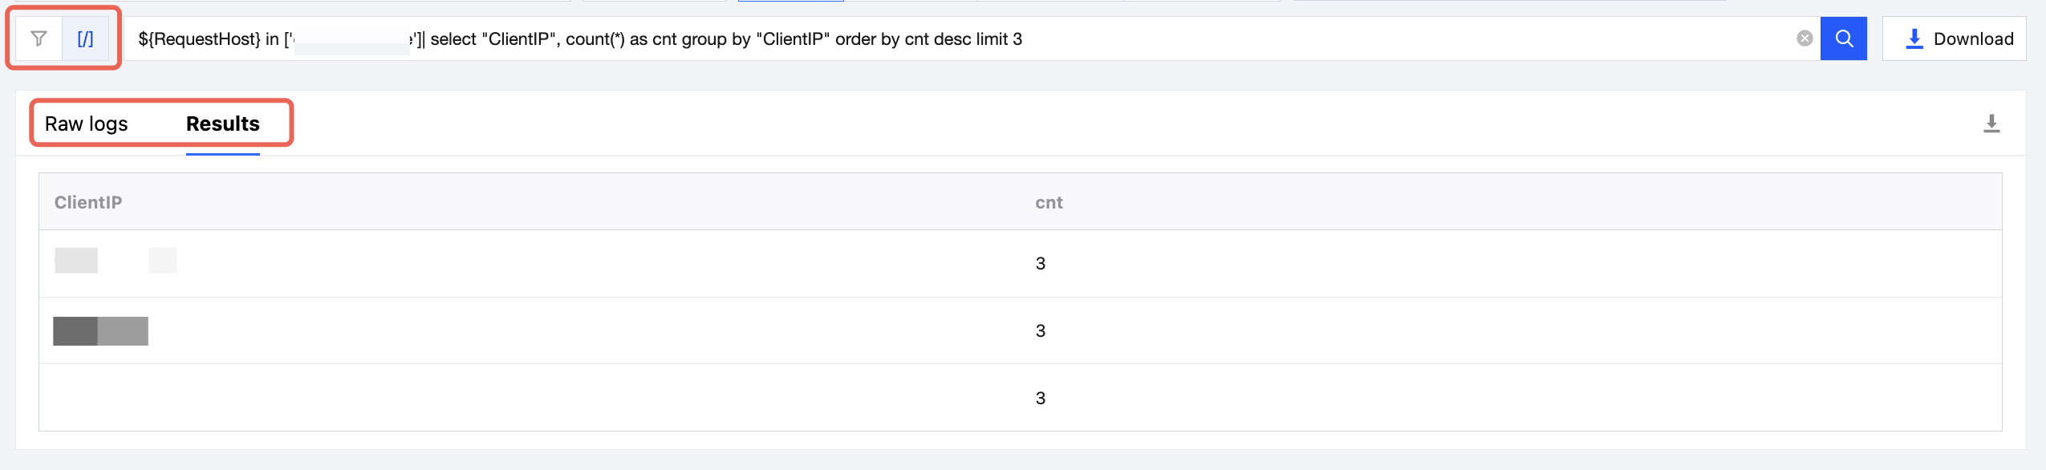The image size is (2046, 470).
Task: Click the ClientIP column header
Action: (x=88, y=202)
